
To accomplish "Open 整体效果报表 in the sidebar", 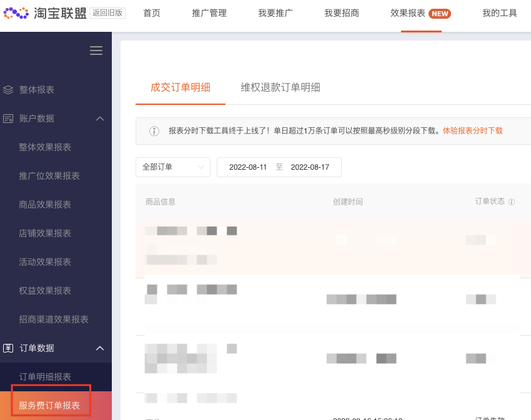I will [45, 147].
